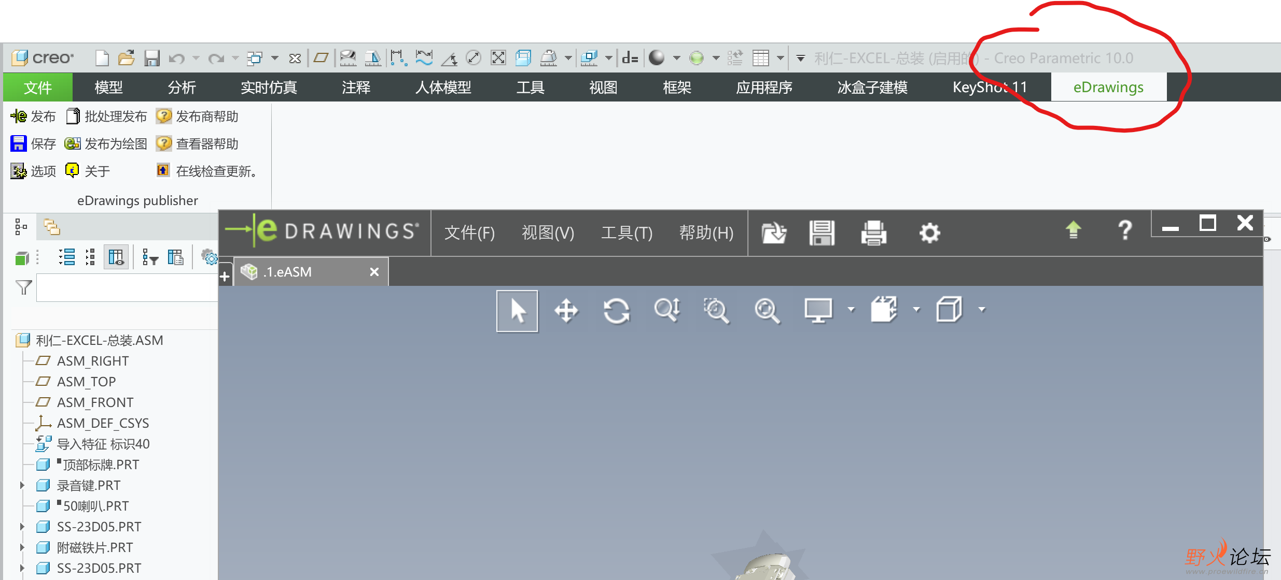Click the datum plane icon in quick toolbar
The width and height of the screenshot is (1281, 580).
[321, 57]
